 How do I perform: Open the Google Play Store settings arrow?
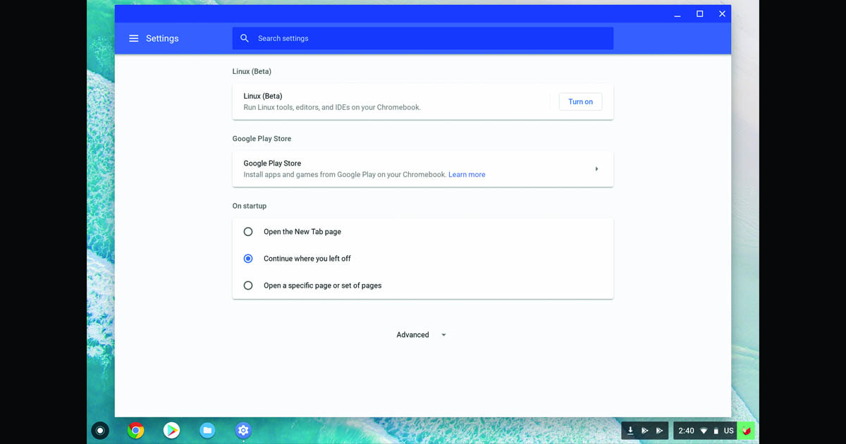pyautogui.click(x=596, y=169)
